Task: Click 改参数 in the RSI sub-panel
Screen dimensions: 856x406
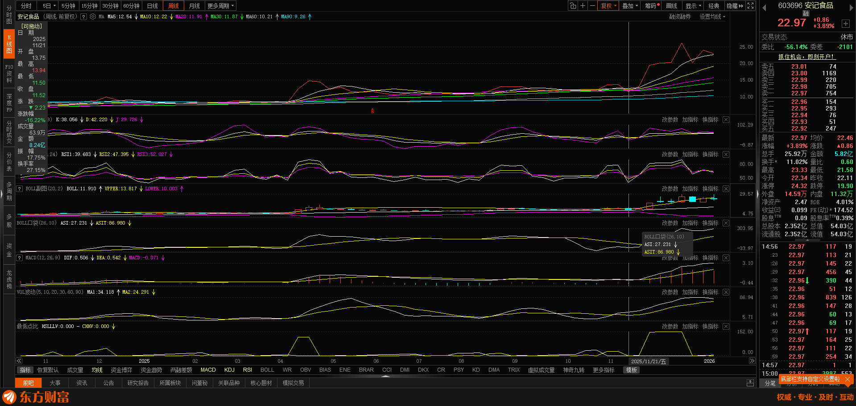Action: click(x=670, y=155)
